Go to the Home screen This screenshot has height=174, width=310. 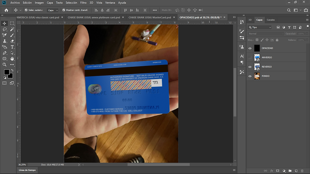click(6, 10)
